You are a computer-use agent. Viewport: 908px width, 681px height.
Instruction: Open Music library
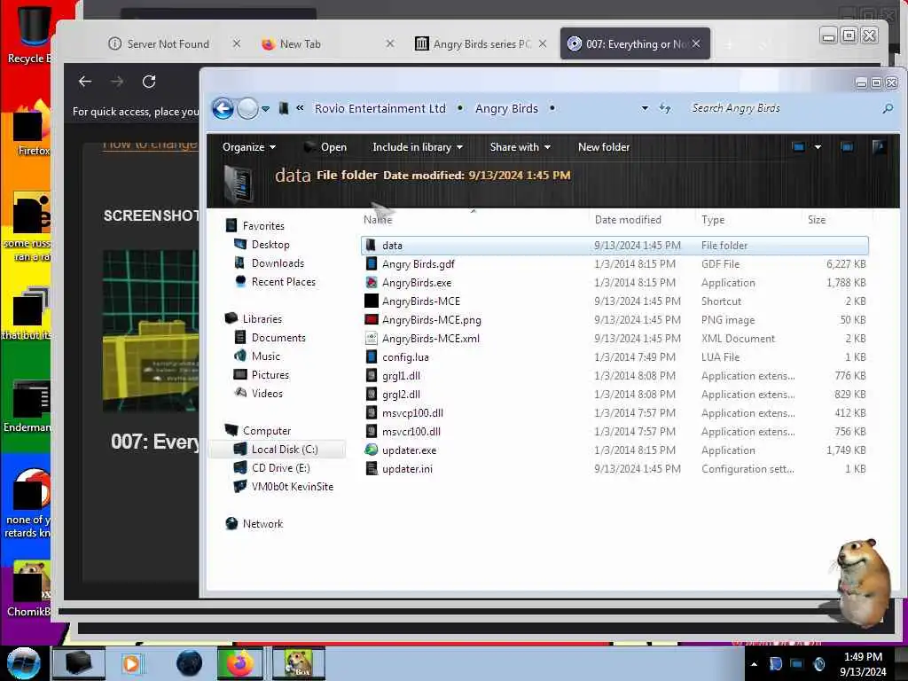pyautogui.click(x=266, y=356)
